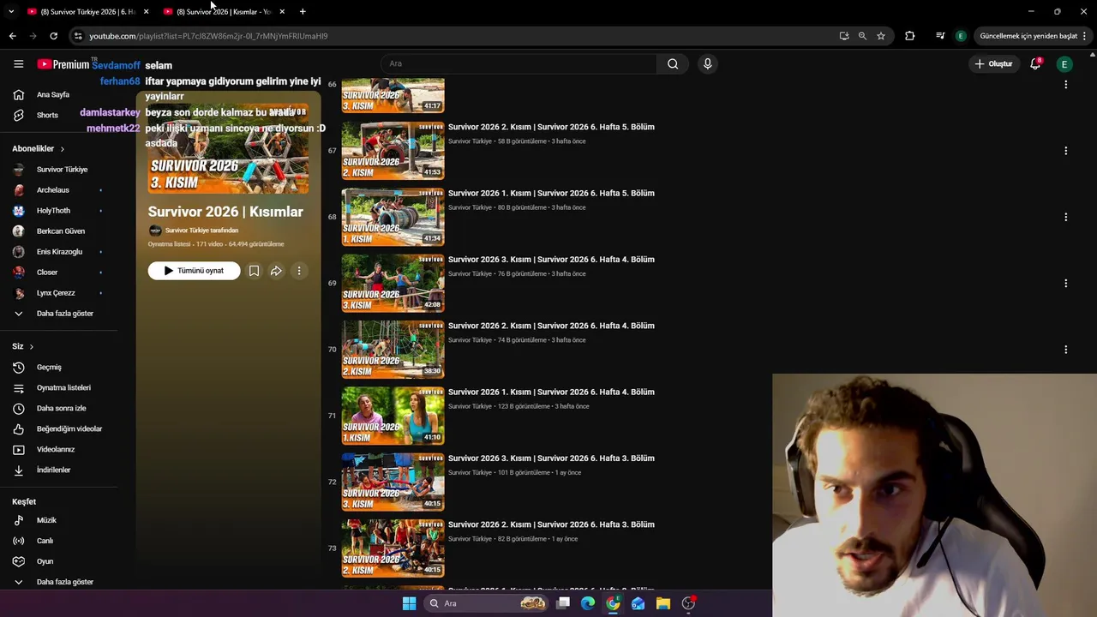
Task: Start voice search with the microphone
Action: (707, 63)
